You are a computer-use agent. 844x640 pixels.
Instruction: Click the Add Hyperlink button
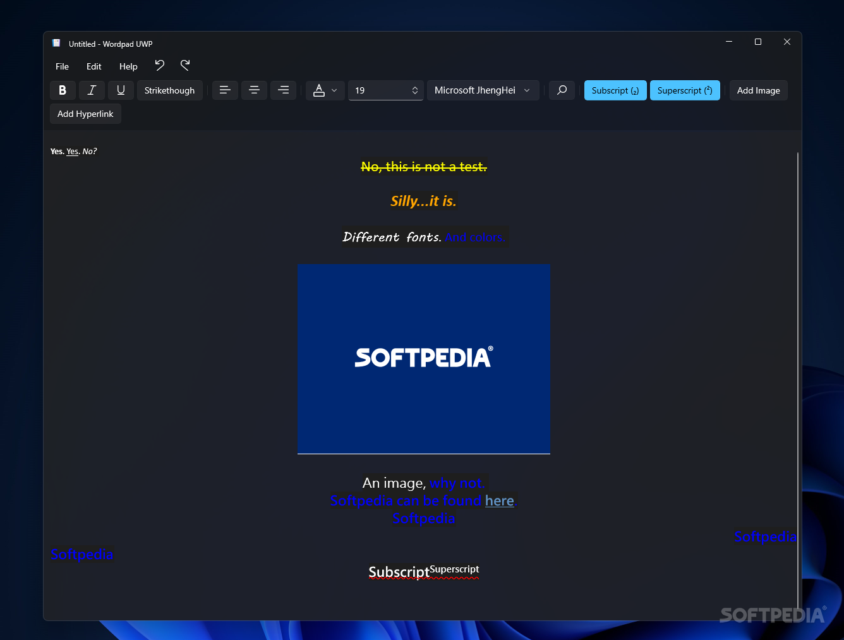[85, 114]
